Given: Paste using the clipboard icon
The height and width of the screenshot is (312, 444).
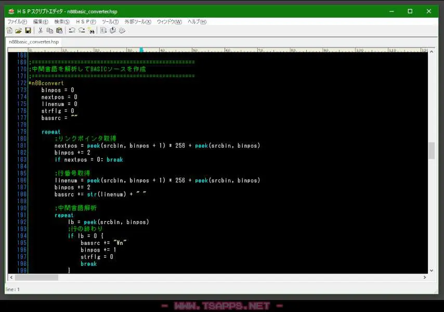Looking at the screenshot, I should (x=59, y=31).
